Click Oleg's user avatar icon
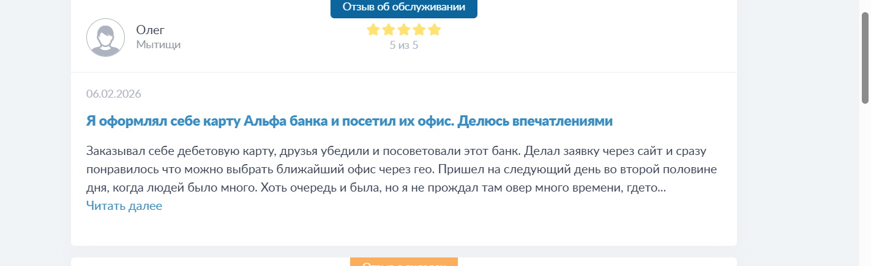Image resolution: width=871 pixels, height=266 pixels. pyautogui.click(x=106, y=38)
